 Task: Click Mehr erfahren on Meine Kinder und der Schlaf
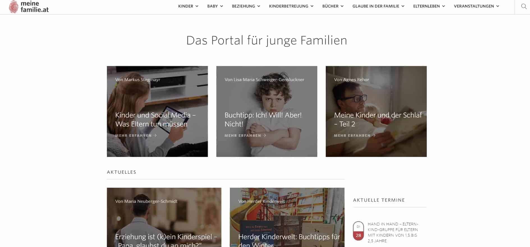pyautogui.click(x=355, y=135)
